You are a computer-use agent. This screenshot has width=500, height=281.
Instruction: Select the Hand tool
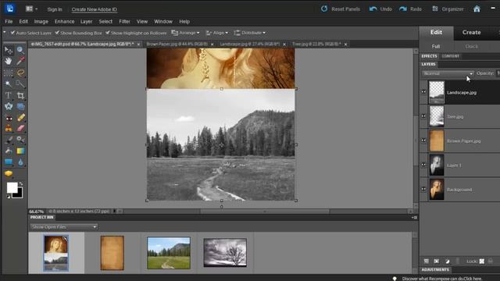(x=9, y=61)
